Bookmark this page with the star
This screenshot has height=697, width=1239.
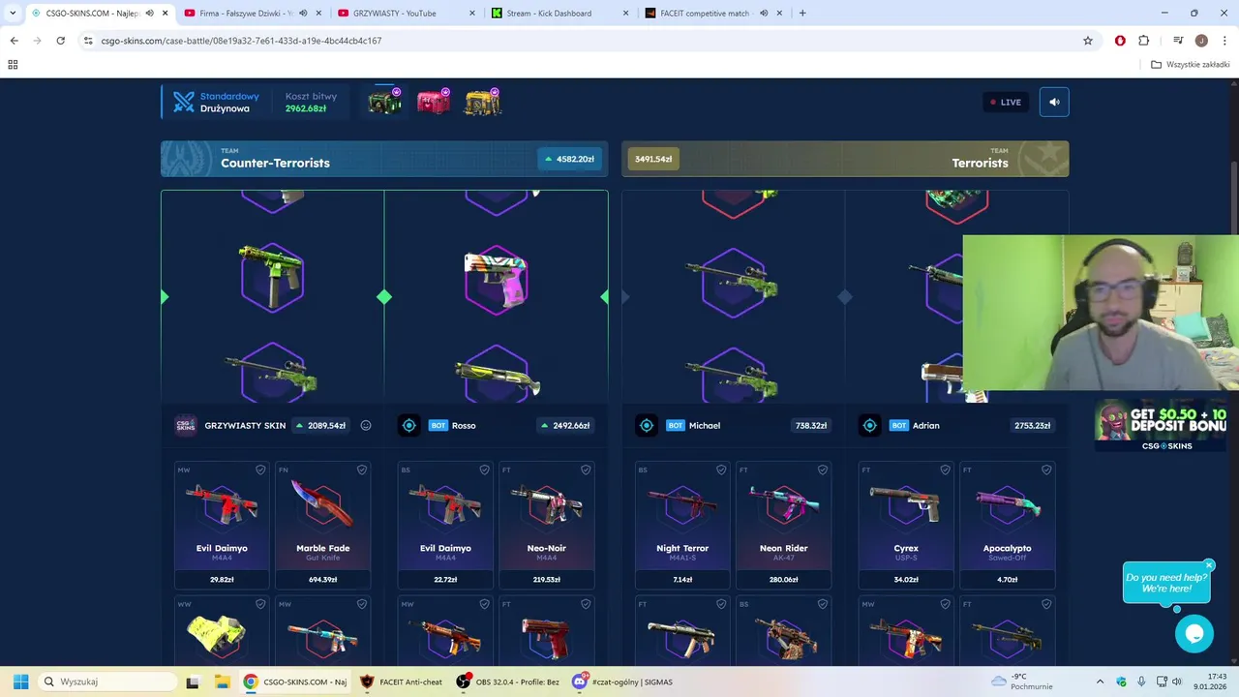click(1088, 41)
